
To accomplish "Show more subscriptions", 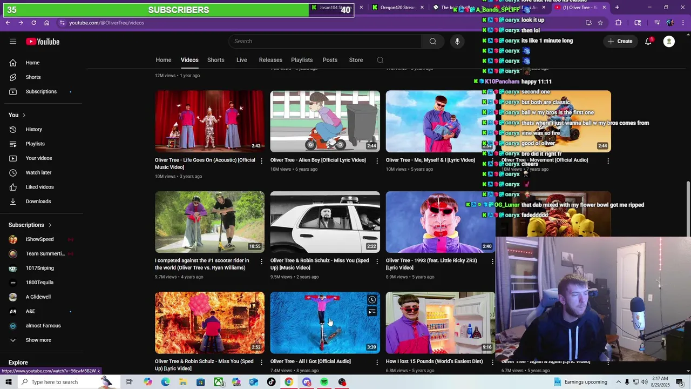I will tap(38, 340).
